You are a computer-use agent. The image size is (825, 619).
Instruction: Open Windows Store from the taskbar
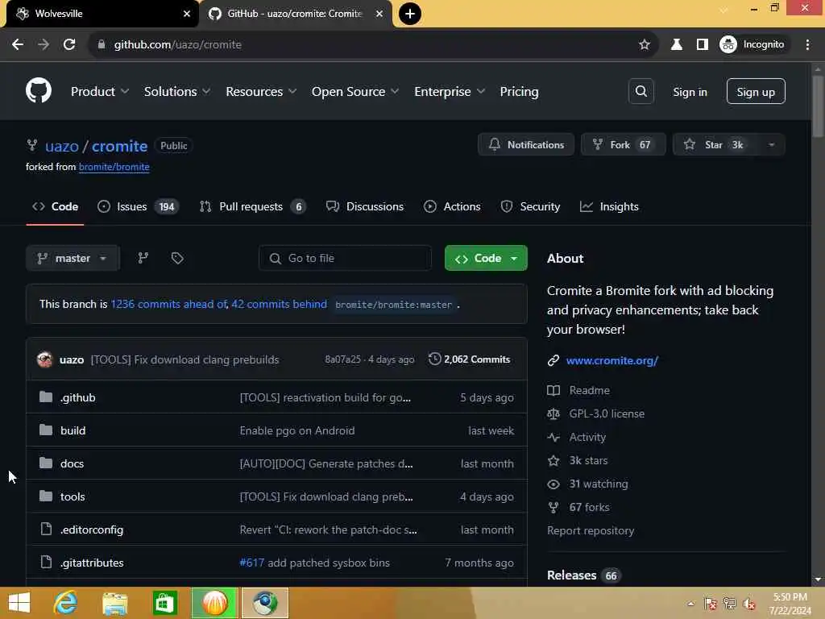164,603
